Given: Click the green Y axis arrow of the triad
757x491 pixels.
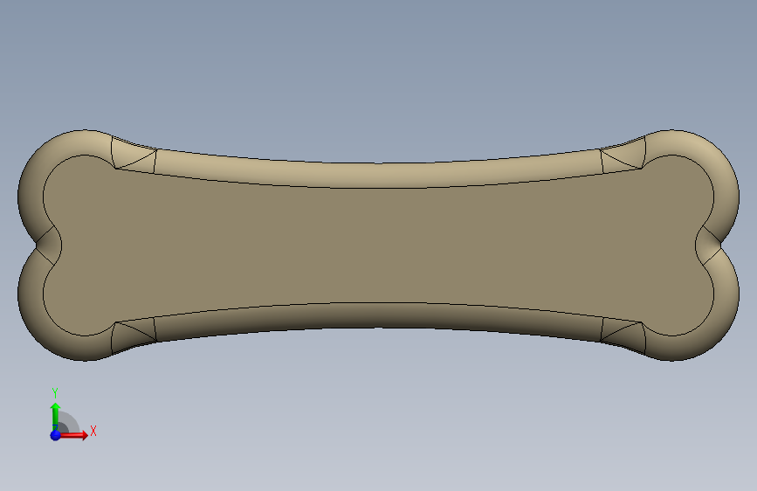Looking at the screenshot, I should [x=56, y=417].
